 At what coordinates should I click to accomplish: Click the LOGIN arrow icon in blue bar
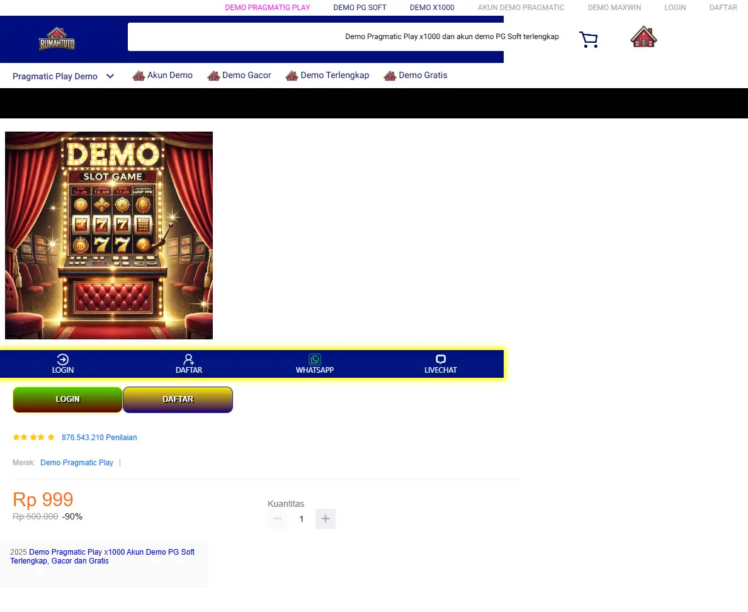point(63,359)
